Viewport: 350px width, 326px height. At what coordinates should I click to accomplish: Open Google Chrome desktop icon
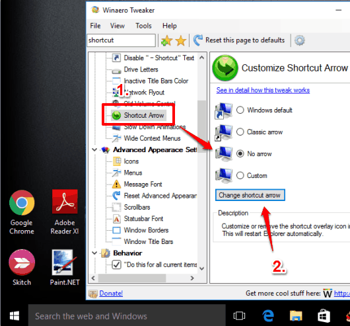[22, 202]
